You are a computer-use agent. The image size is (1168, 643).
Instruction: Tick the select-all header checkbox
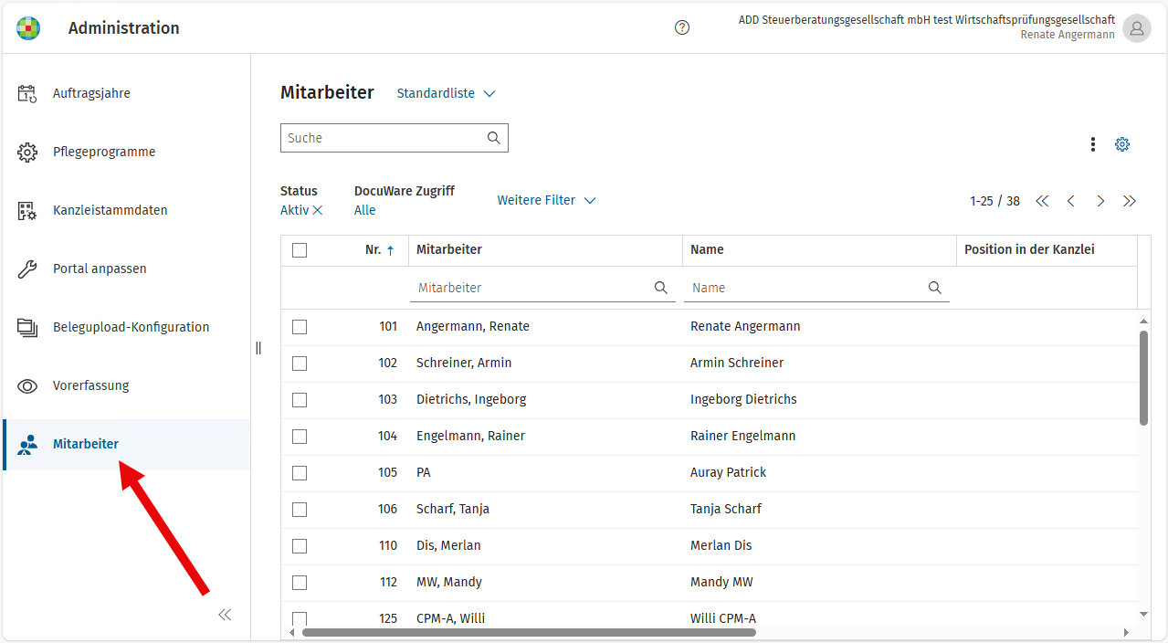[x=300, y=250]
